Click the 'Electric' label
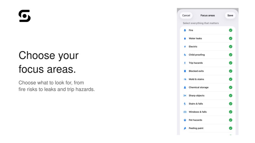This screenshot has width=255, height=143. [193, 47]
